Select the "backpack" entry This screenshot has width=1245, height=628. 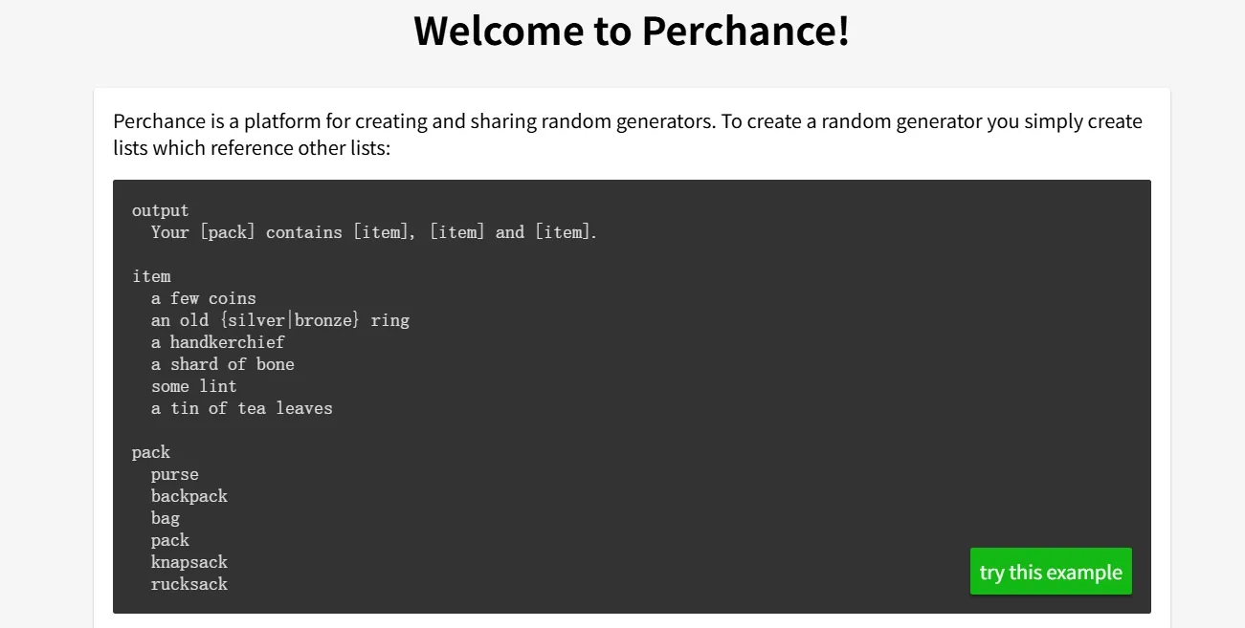tap(189, 496)
